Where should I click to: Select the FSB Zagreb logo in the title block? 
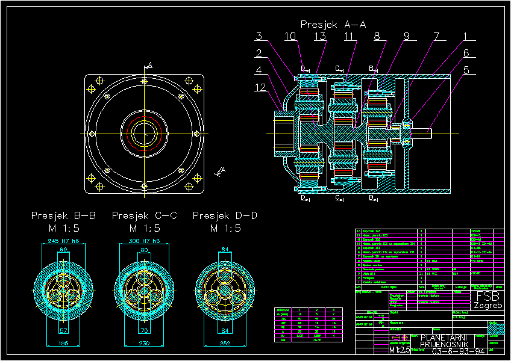point(489,299)
